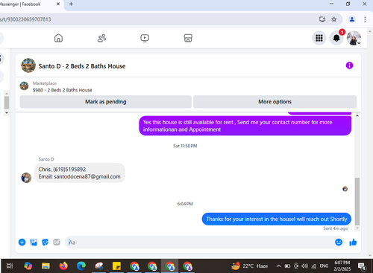Click the install app icon in address bar
Screen dimensions: 373x273
pos(322,19)
